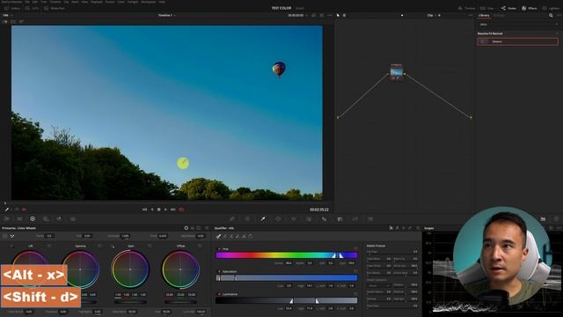Open the File menu
The width and height of the screenshot is (563, 317).
(27, 2)
